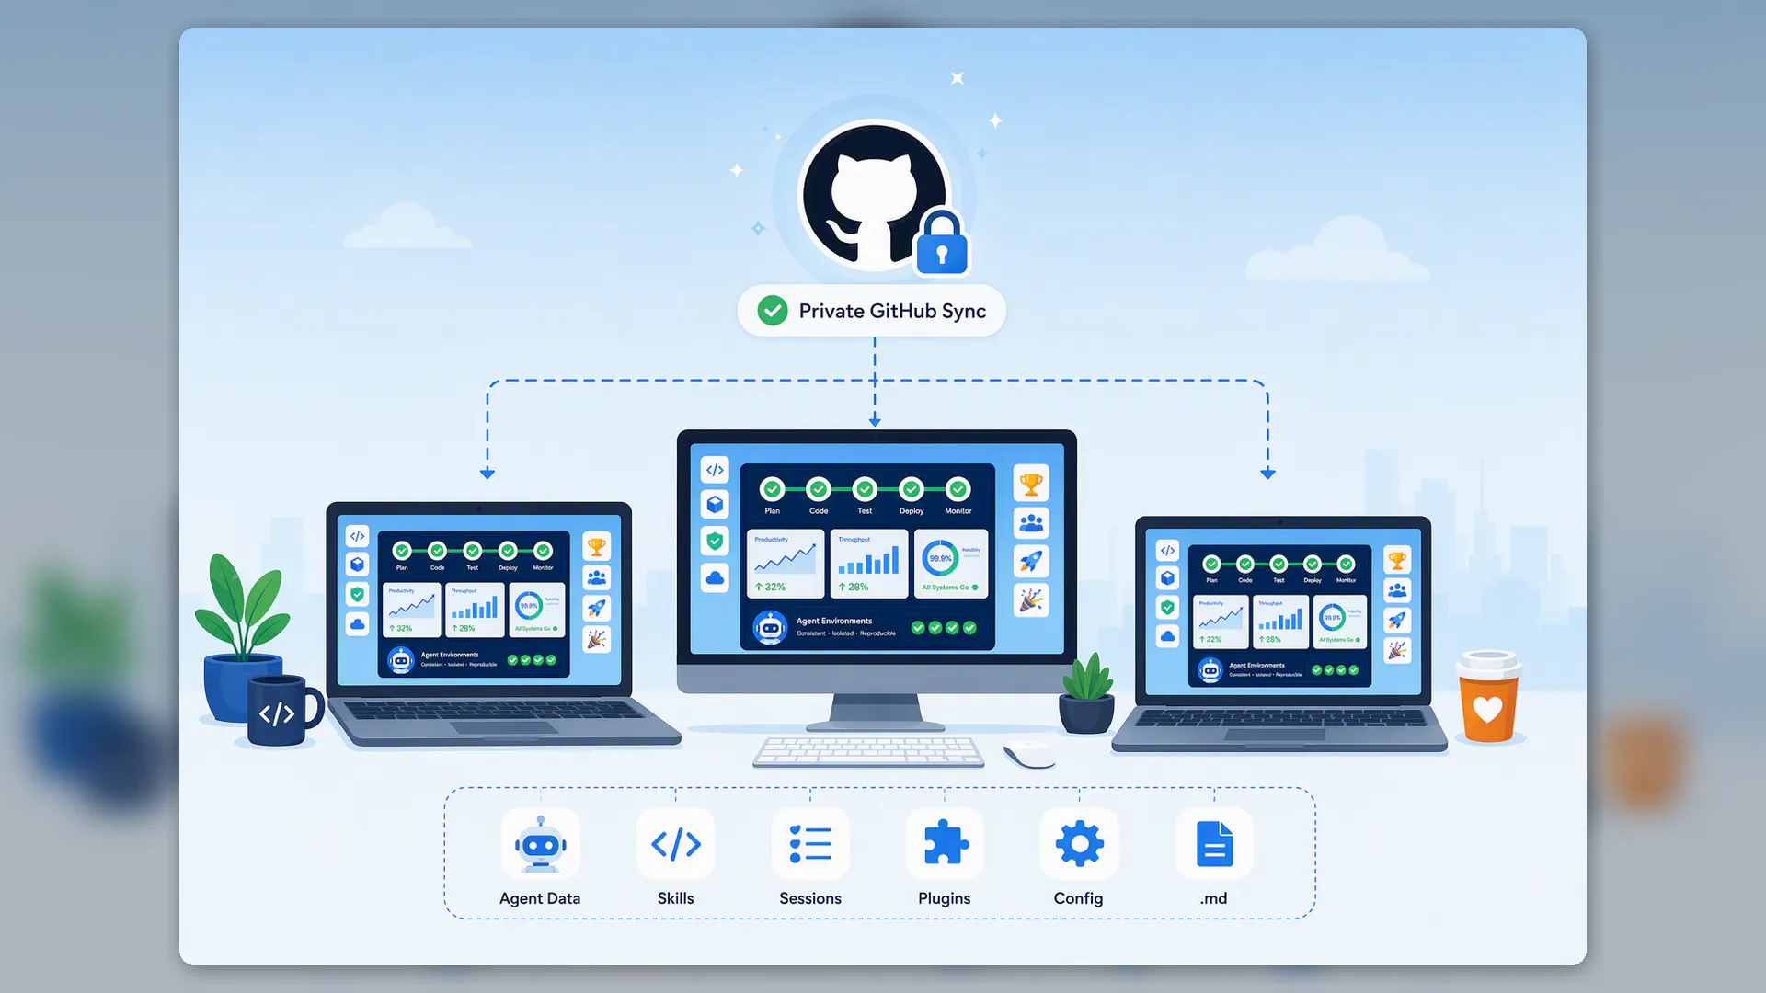Open the Throughput bar chart card on the center monitor

point(868,564)
